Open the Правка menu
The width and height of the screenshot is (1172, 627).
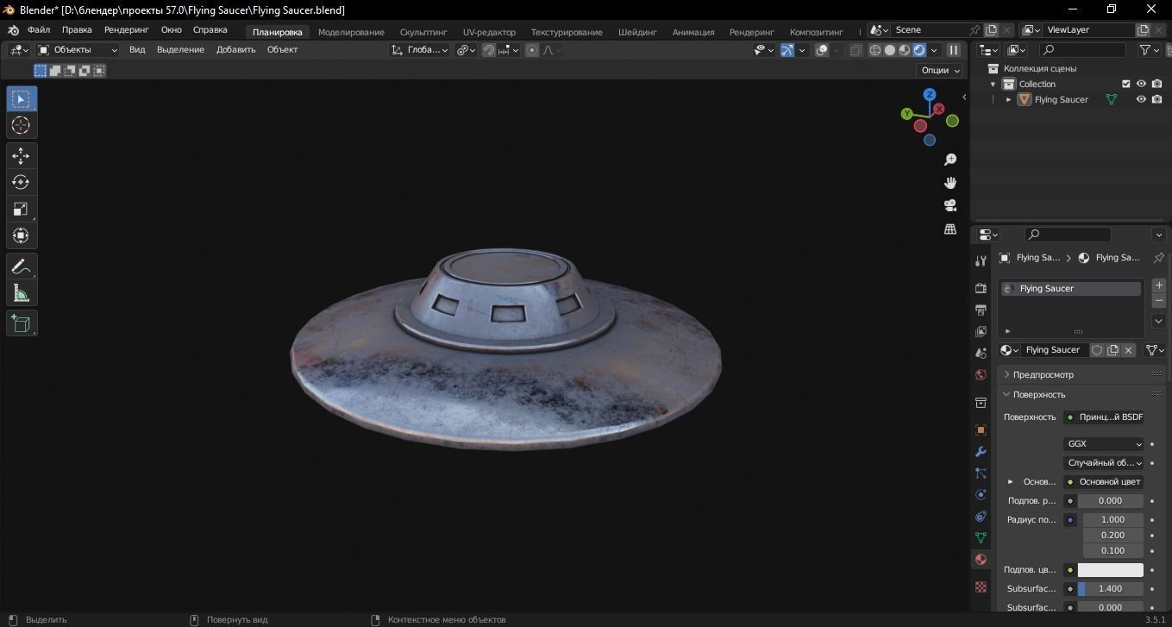click(x=77, y=29)
